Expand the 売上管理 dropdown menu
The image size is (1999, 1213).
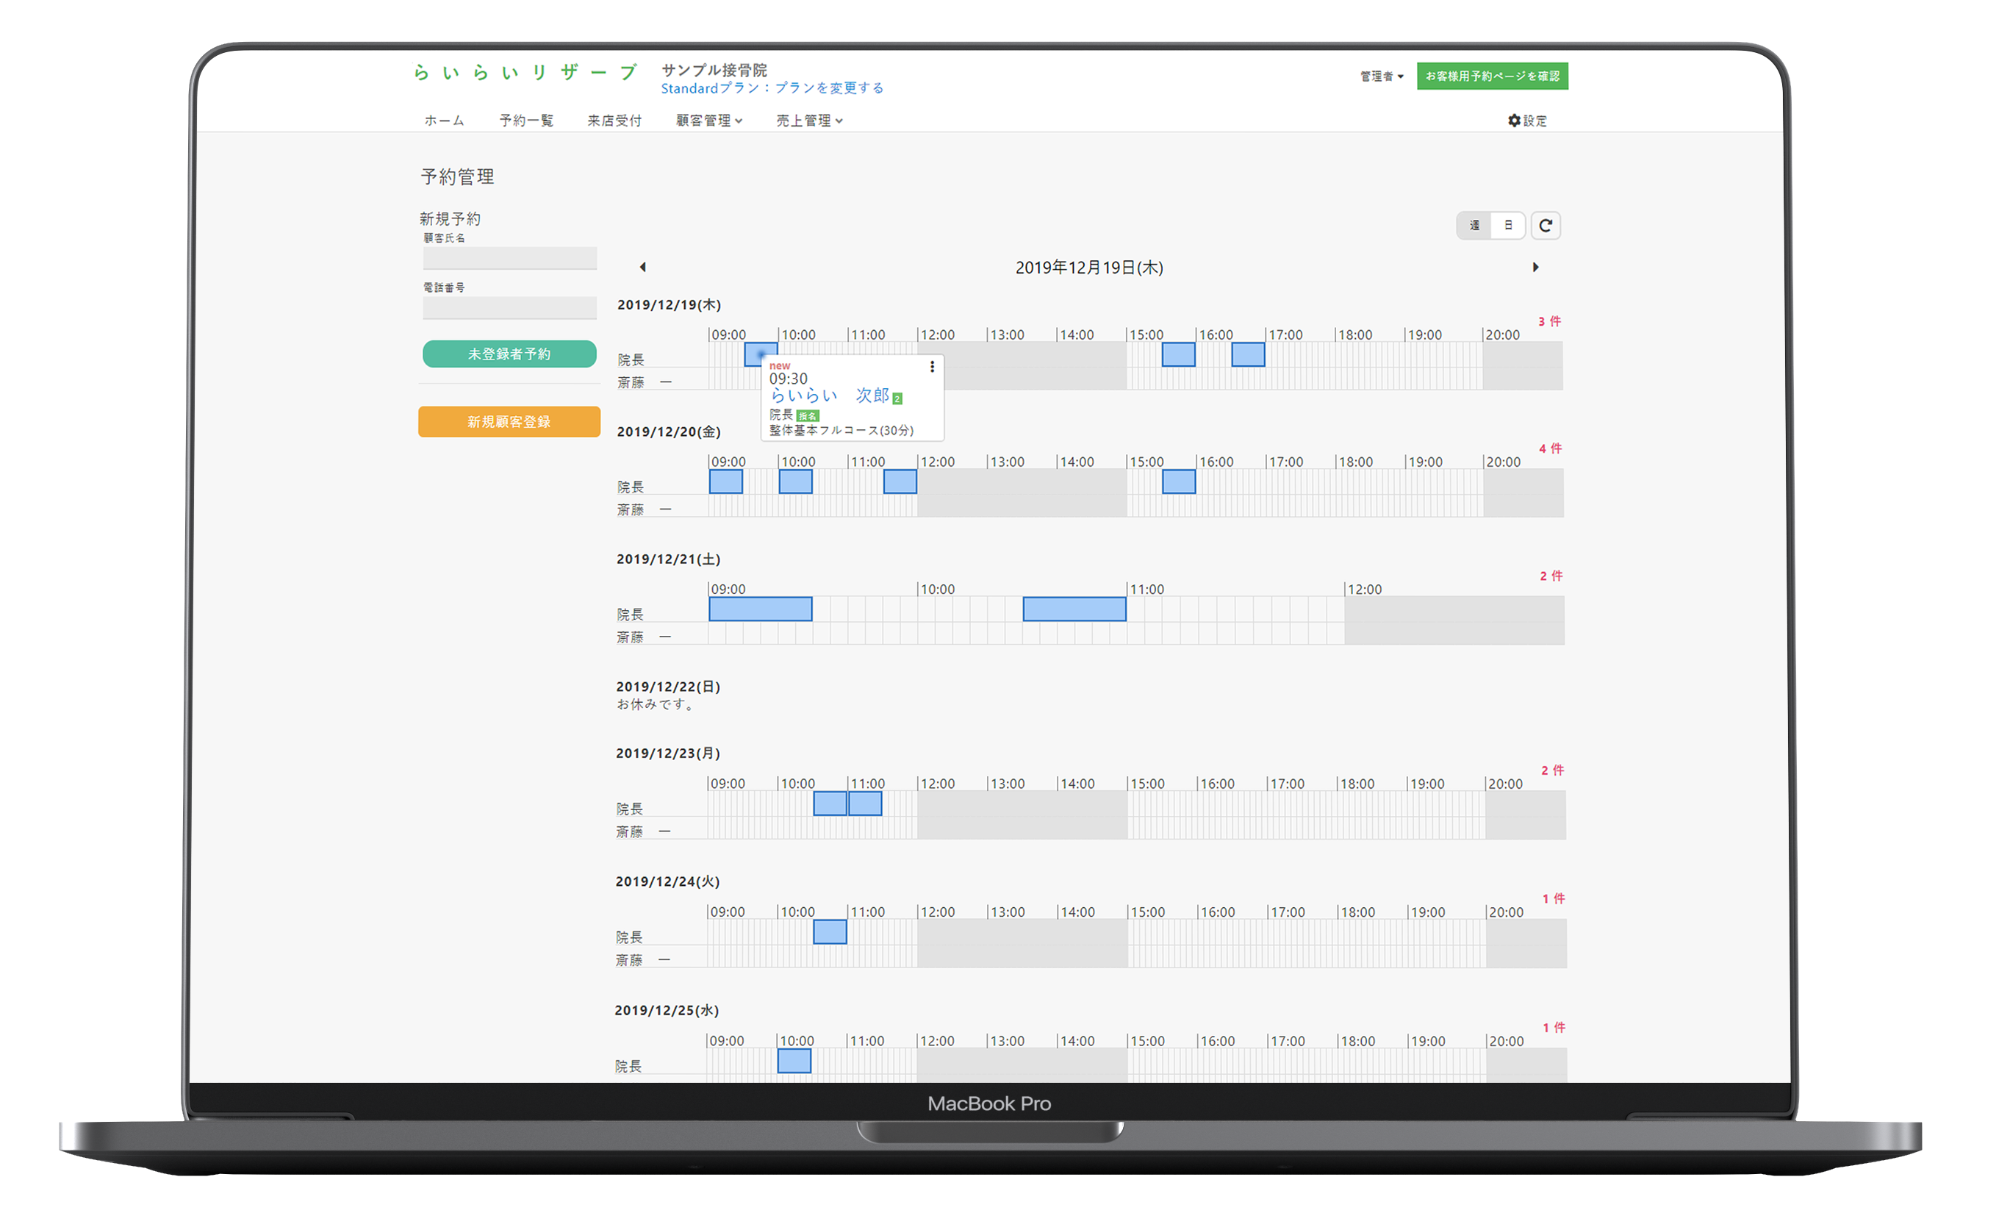click(x=809, y=120)
